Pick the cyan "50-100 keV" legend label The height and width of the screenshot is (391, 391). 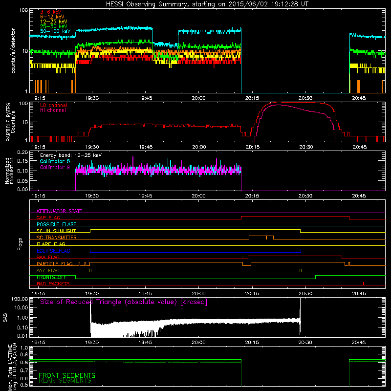click(x=55, y=31)
